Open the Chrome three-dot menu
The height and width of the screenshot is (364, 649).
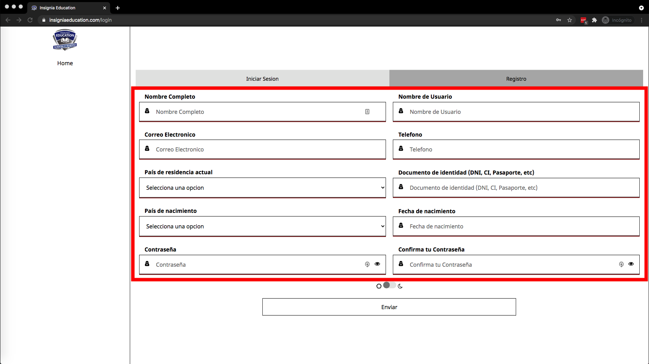(641, 20)
